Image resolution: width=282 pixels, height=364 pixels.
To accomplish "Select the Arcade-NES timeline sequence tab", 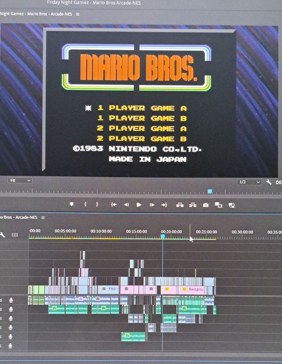I will point(19,217).
